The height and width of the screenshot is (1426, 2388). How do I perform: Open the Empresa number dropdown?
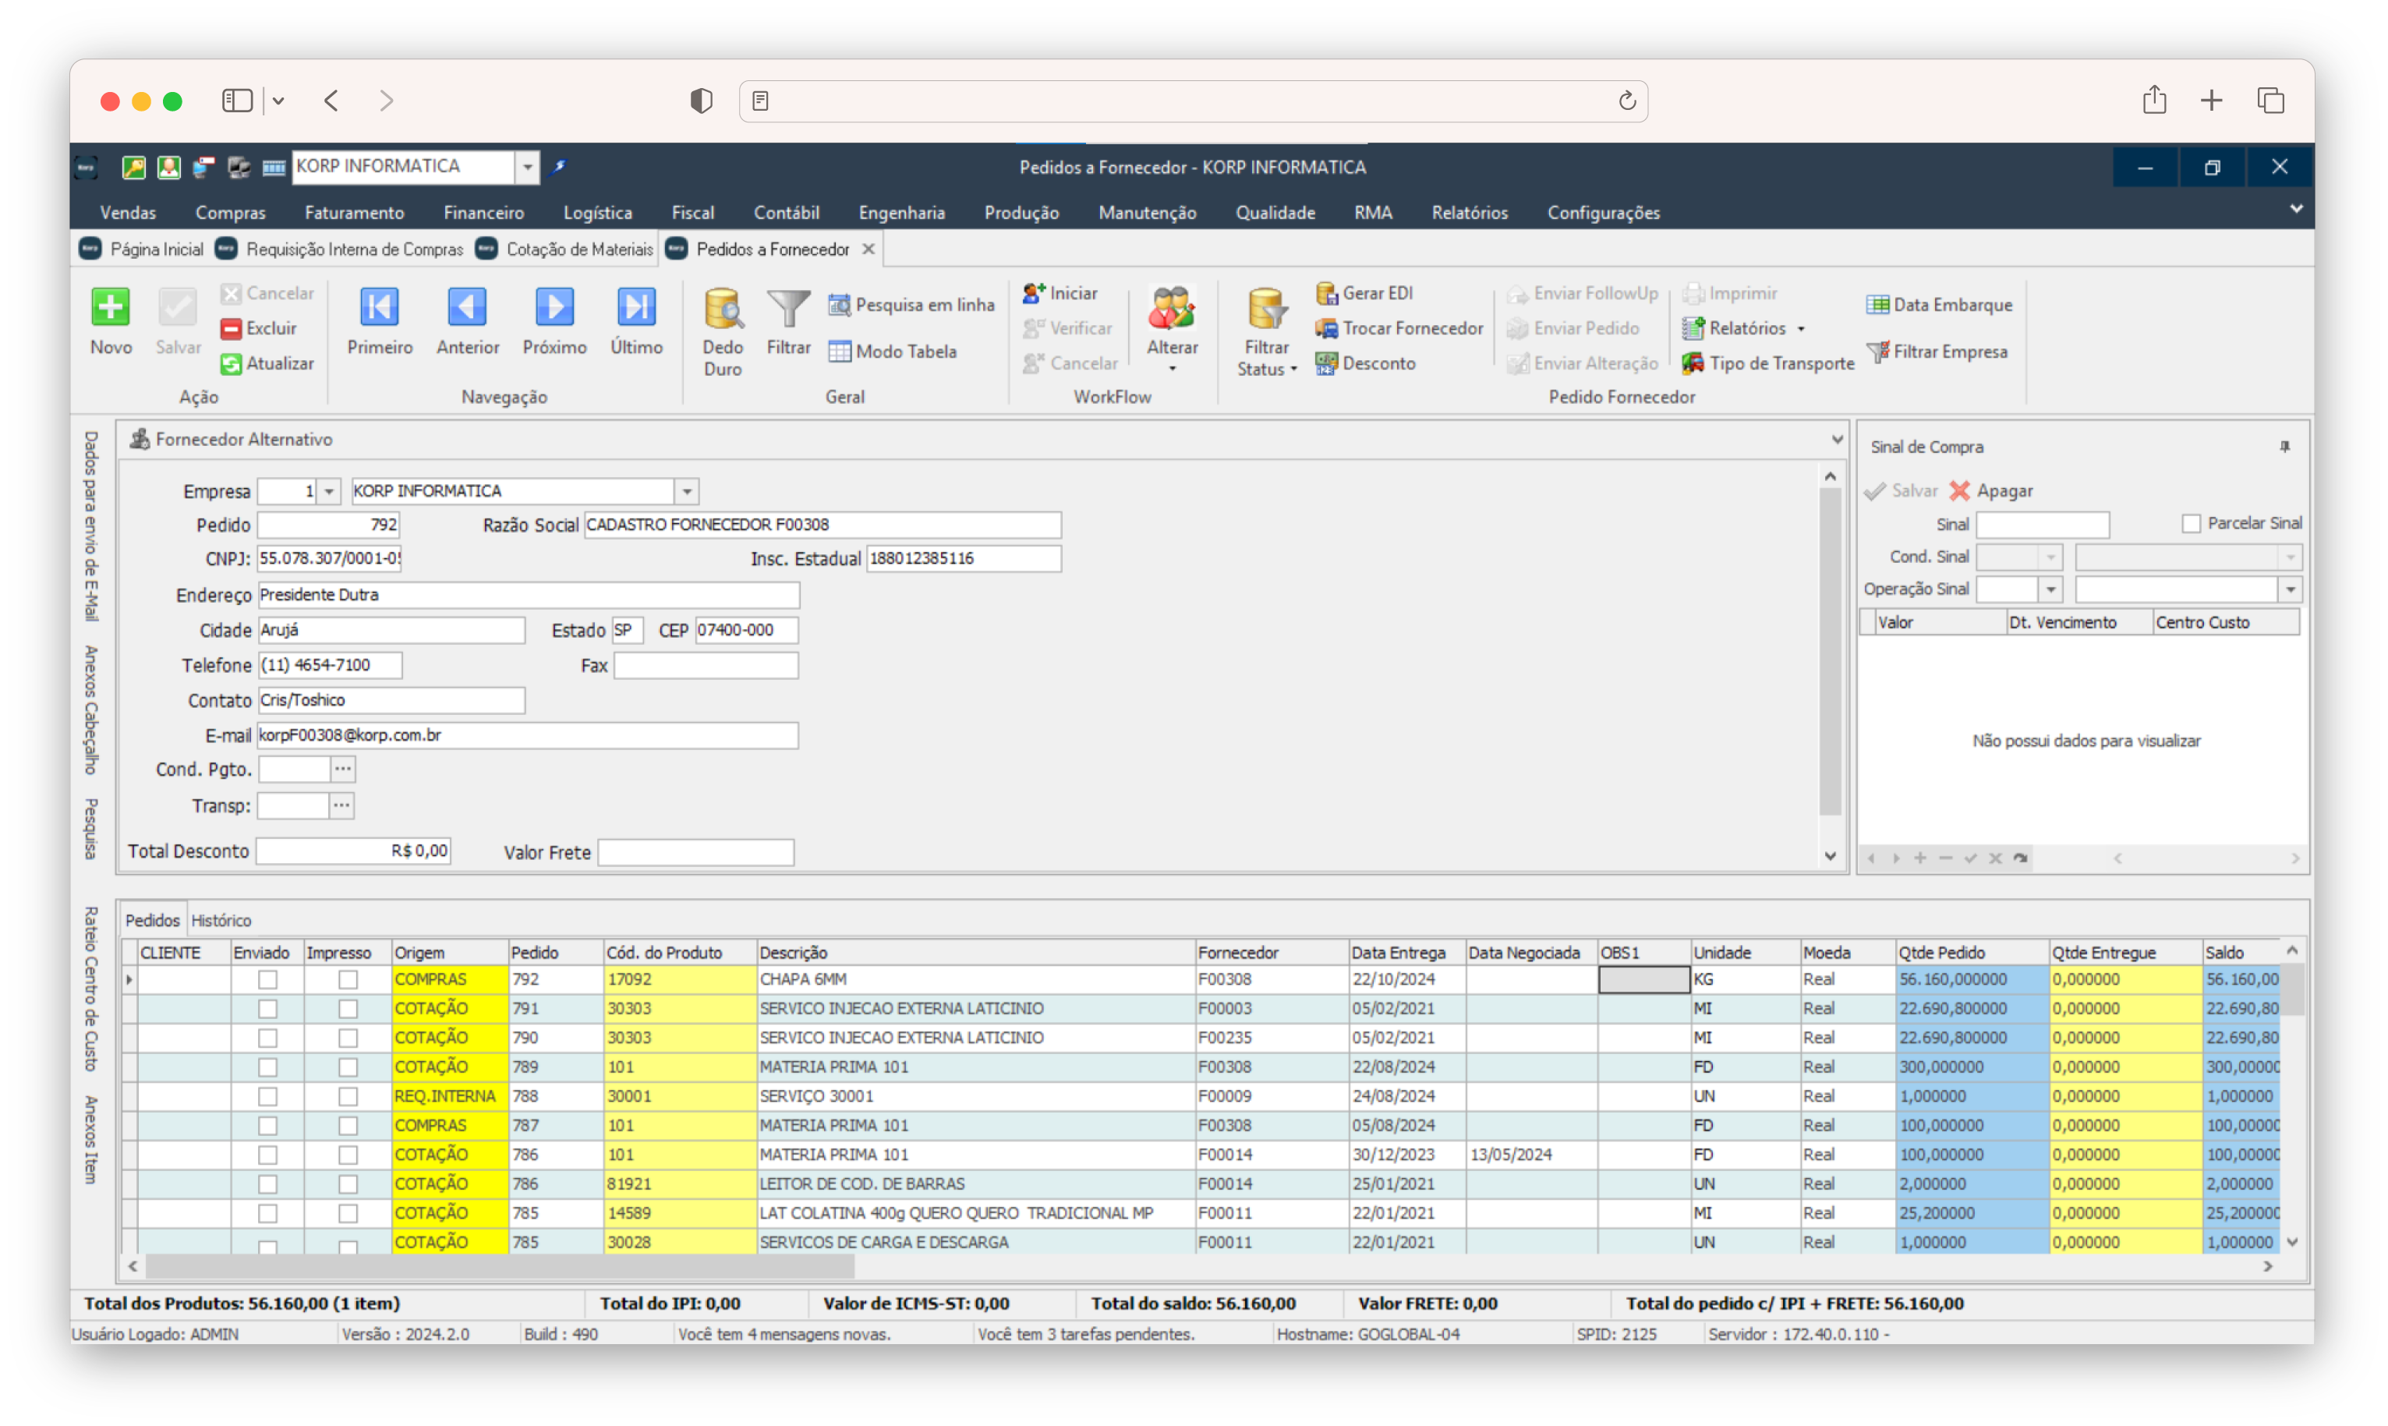[x=328, y=492]
